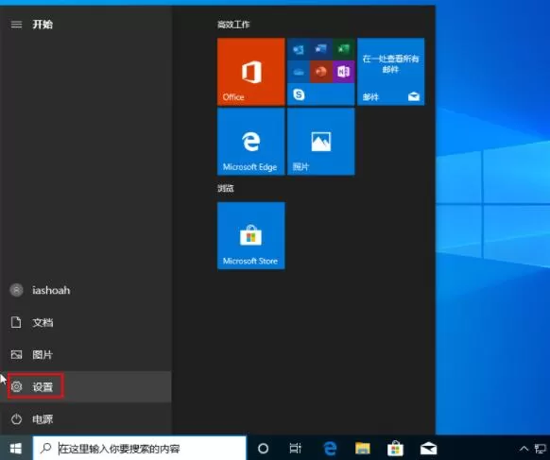Launch PowerPoint small tile

320,72
